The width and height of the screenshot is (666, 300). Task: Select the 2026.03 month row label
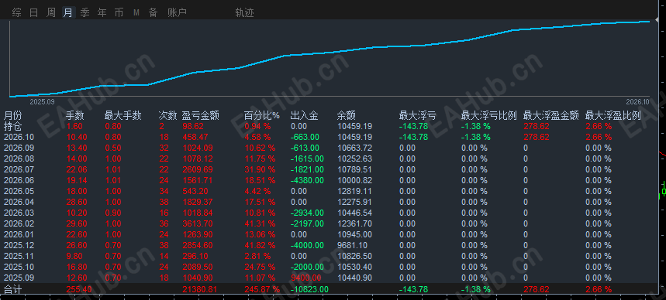pyautogui.click(x=19, y=213)
